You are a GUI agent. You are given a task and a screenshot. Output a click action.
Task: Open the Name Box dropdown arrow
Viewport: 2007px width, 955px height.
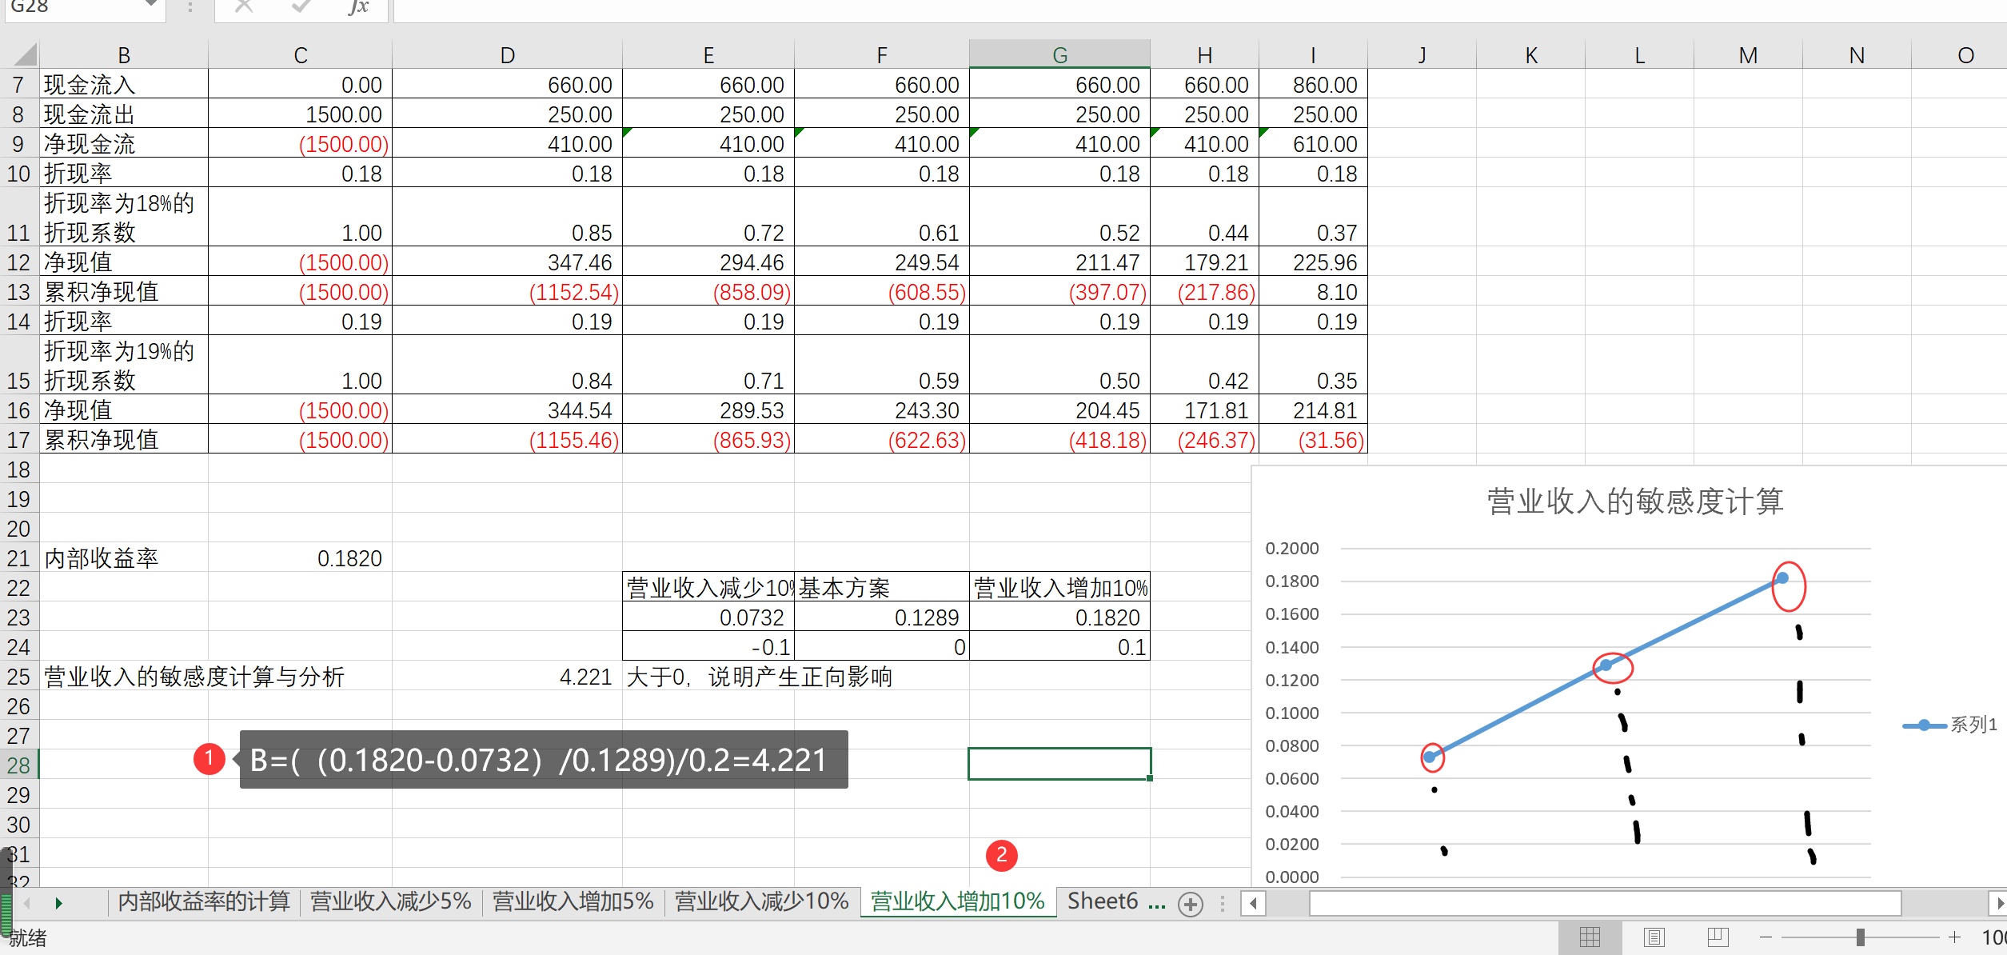point(150,5)
